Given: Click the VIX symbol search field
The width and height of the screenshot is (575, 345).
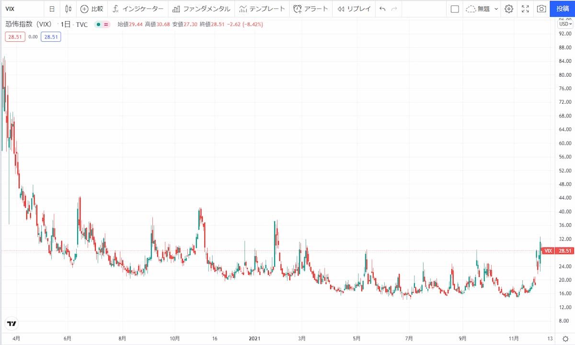Looking at the screenshot, I should pyautogui.click(x=22, y=9).
